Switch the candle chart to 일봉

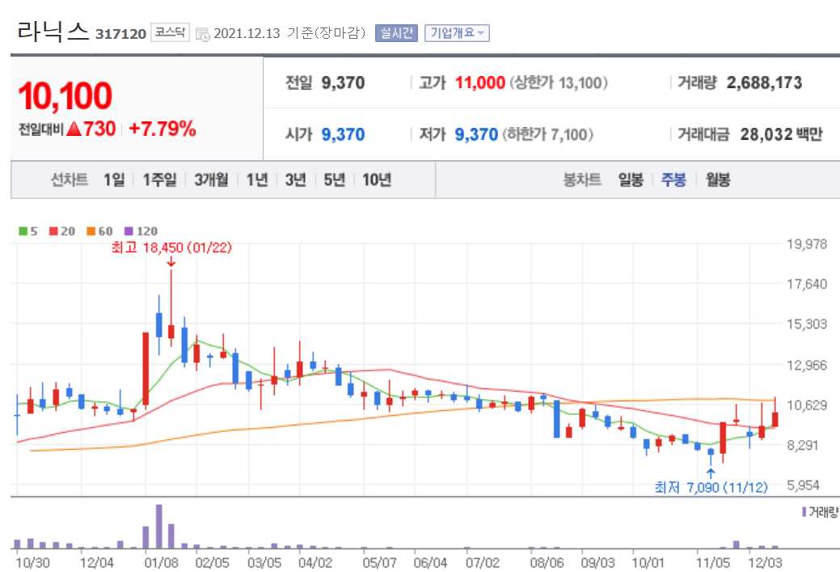pos(631,180)
